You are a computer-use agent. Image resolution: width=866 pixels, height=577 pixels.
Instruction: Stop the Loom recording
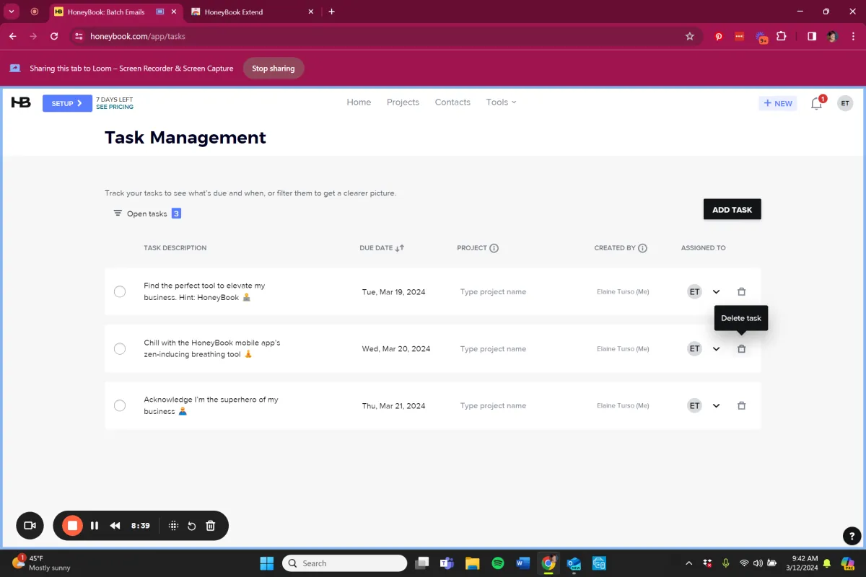coord(72,526)
